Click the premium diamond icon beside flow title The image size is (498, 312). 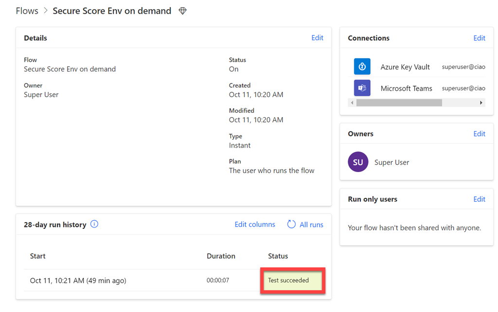point(183,11)
